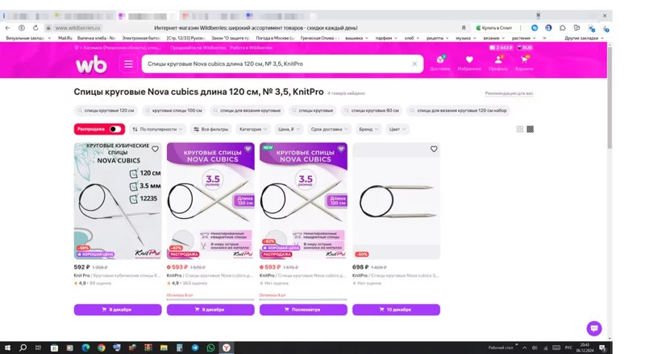
Task: Open the Профиль account icon
Action: pos(498,63)
